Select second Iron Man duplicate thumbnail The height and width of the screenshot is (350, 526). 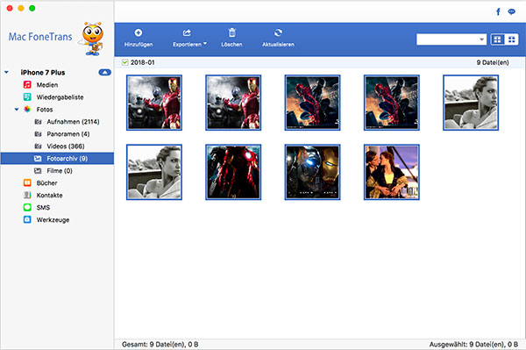click(233, 103)
